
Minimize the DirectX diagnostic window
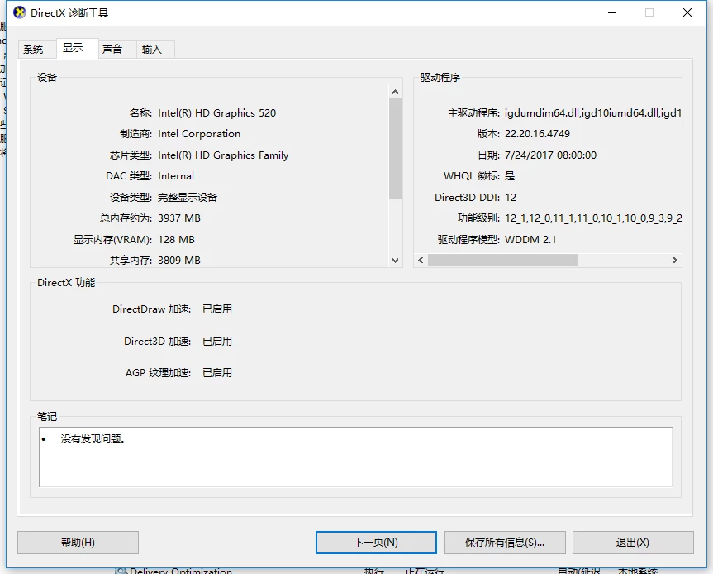pos(612,12)
